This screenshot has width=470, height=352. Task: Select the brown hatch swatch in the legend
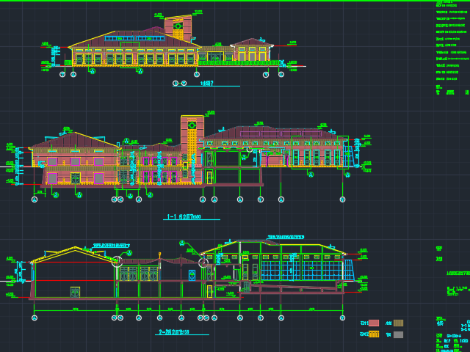click(398, 323)
